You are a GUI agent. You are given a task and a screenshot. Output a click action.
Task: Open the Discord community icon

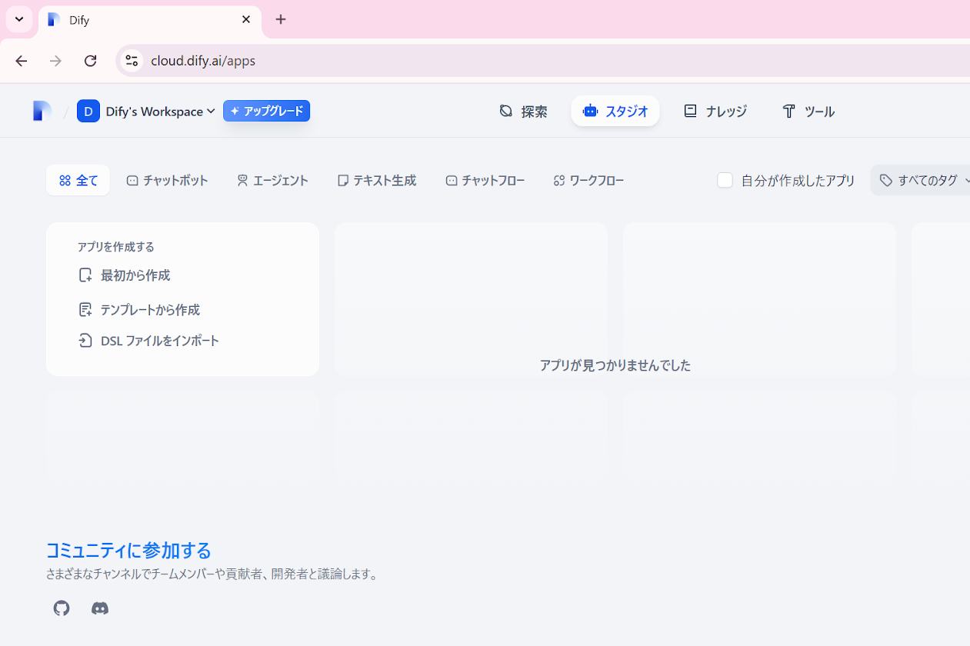click(100, 608)
